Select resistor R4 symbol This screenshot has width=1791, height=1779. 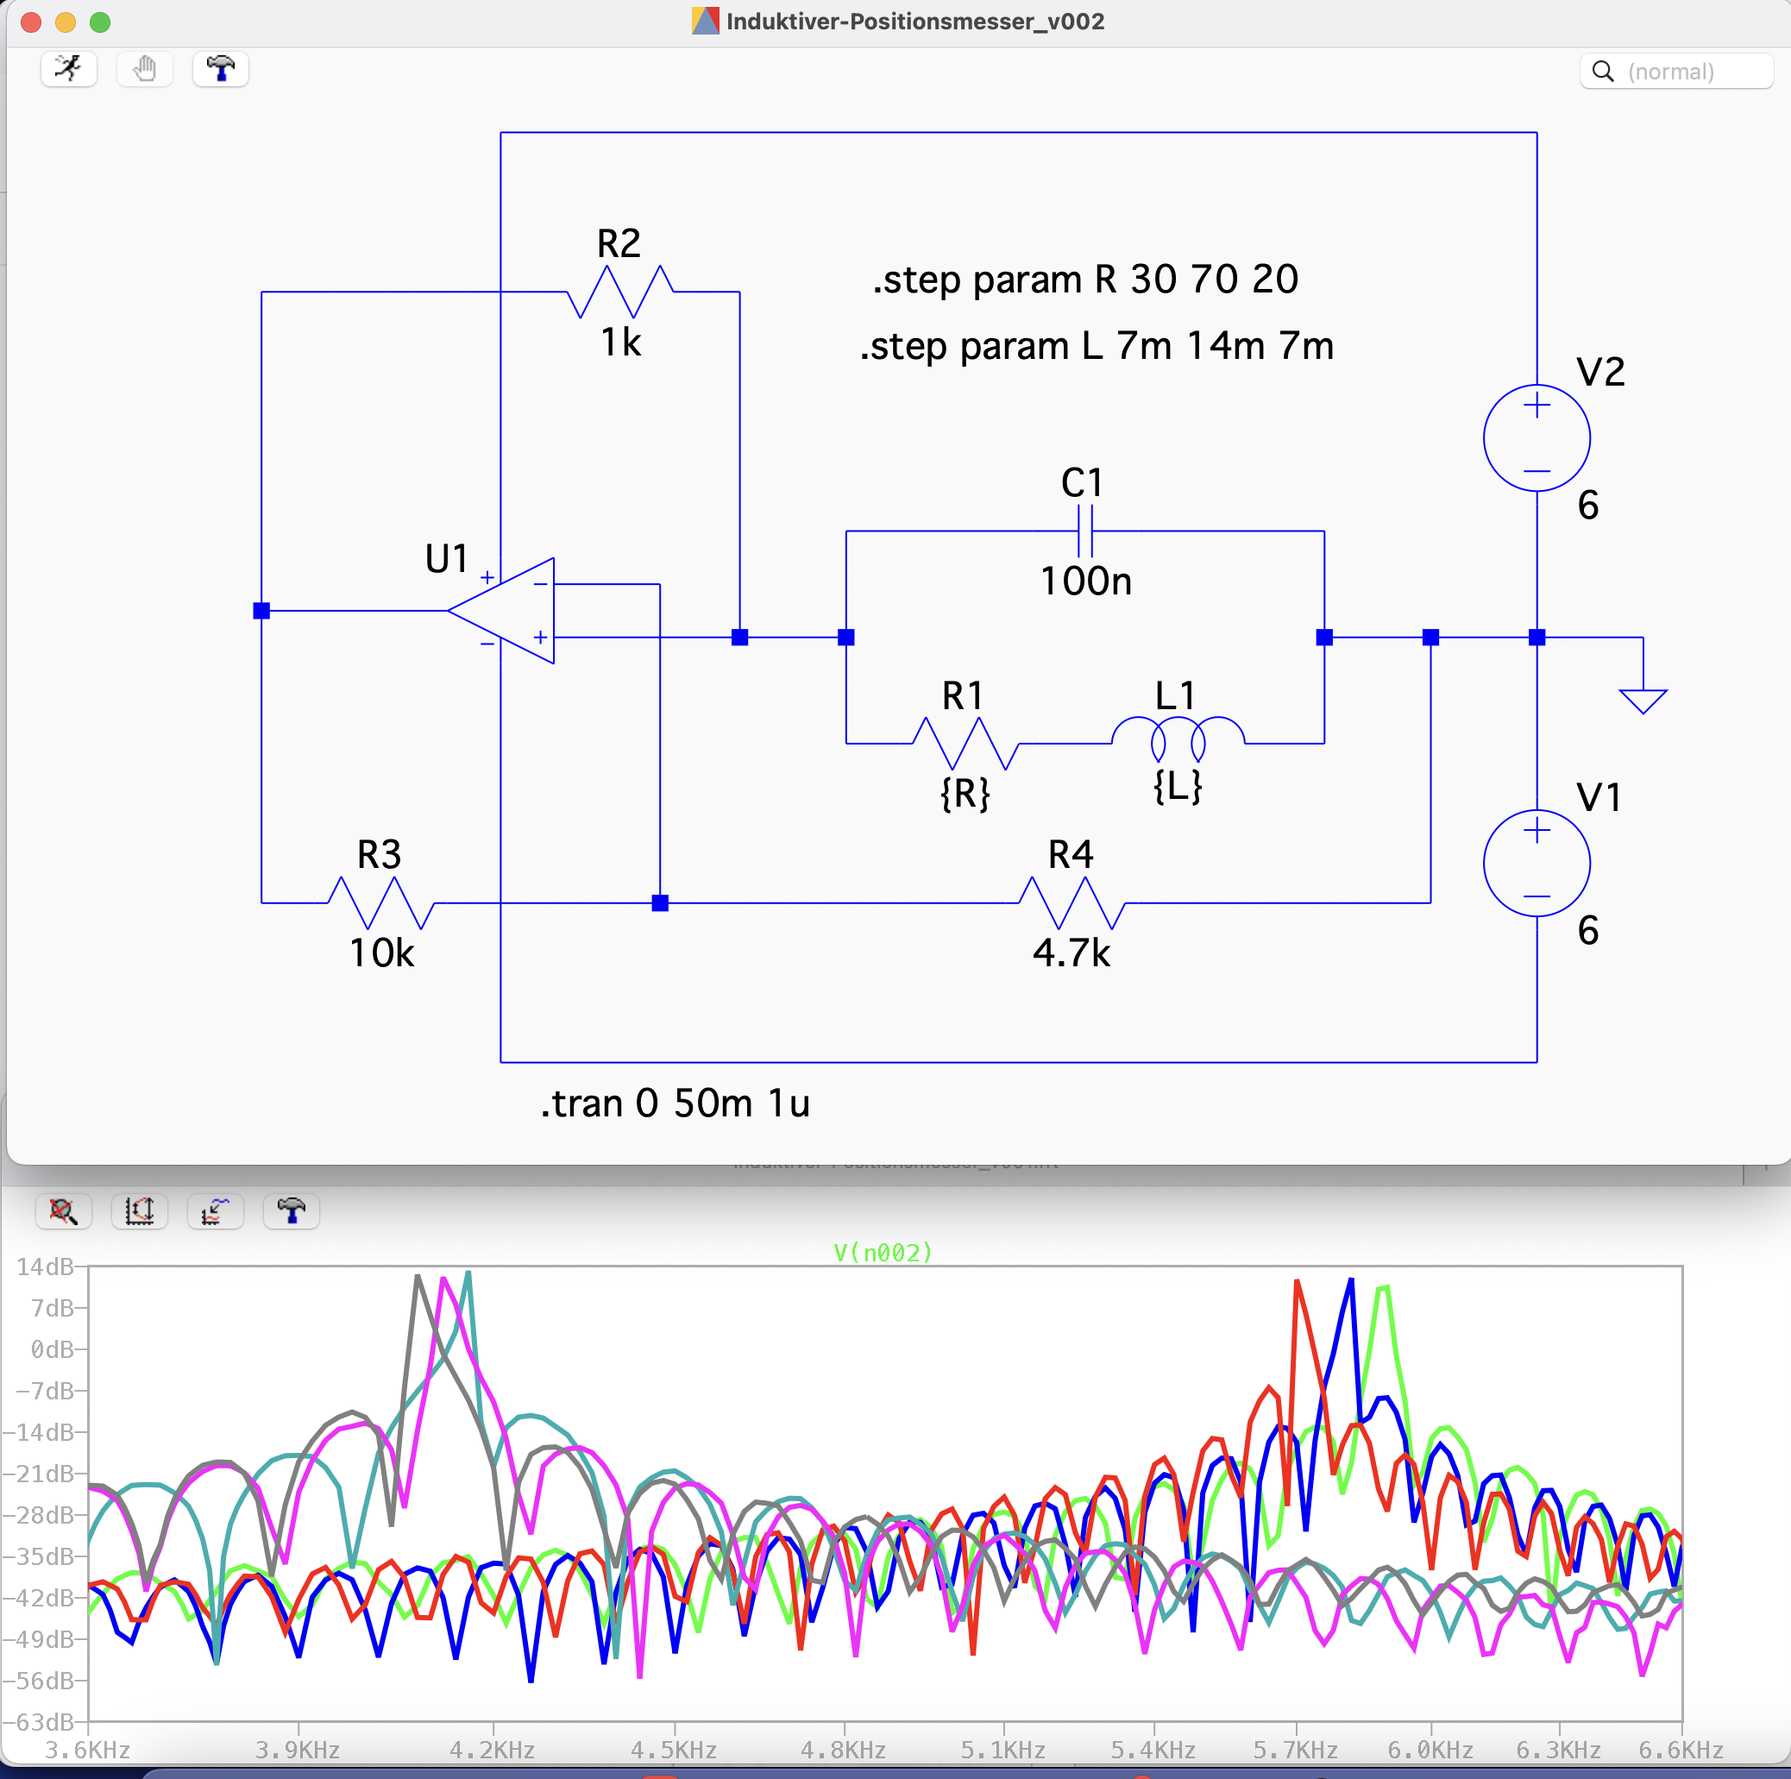[x=1071, y=902]
